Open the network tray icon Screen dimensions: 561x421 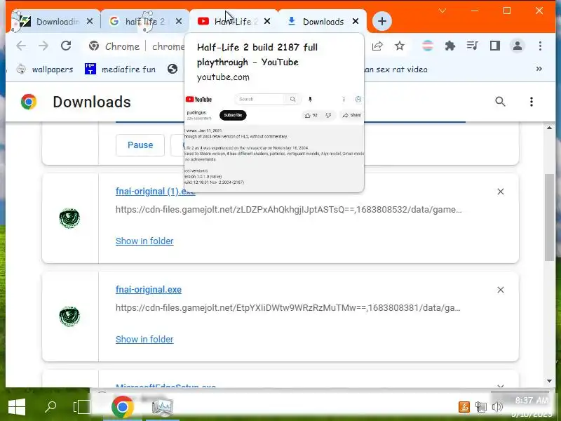[481, 407]
